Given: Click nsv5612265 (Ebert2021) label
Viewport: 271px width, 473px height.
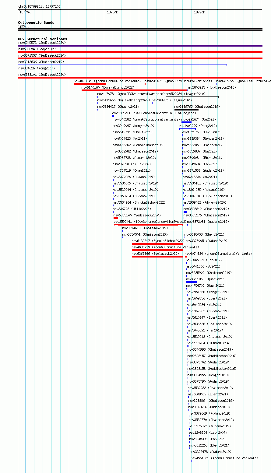Looking at the screenshot, I should coord(209,445).
